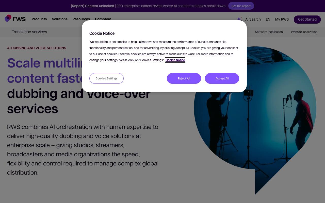This screenshot has width=325, height=203.
Task: Open the Resources menu
Action: point(81,19)
